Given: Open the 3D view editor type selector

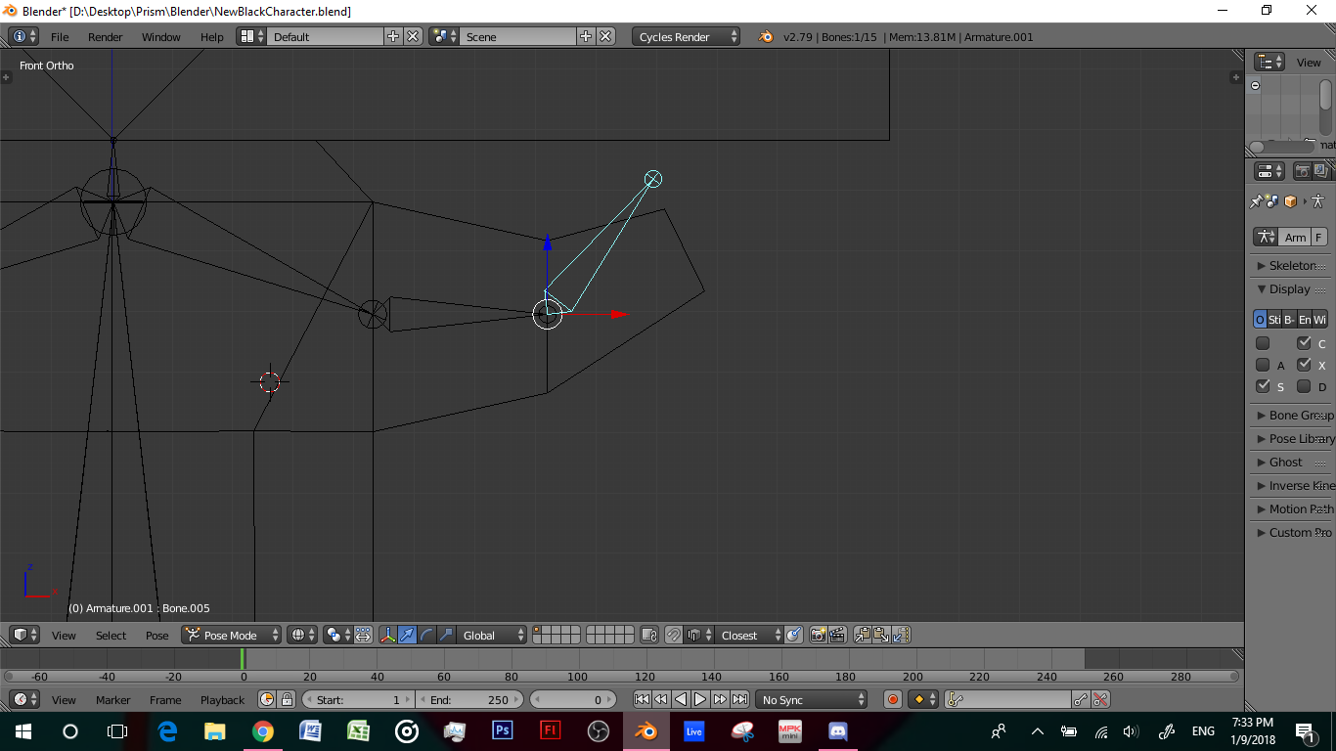Looking at the screenshot, I should click(x=25, y=635).
